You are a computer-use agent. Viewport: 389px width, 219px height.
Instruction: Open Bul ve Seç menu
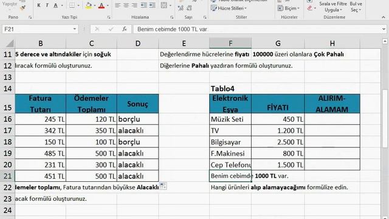point(356,7)
